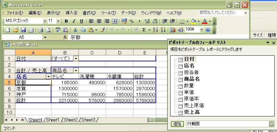Viewport: 277px width, 132px height.
Task: Click the Cut scissors icon
Action: [75, 30]
